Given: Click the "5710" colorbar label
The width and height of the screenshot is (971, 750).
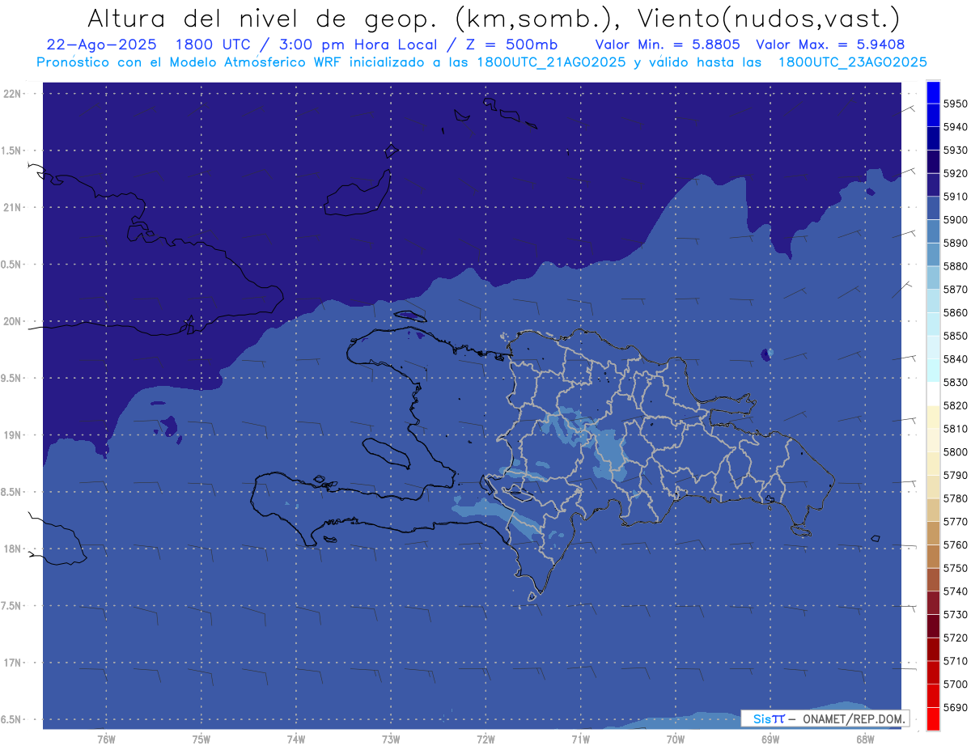Looking at the screenshot, I should pos(955,661).
